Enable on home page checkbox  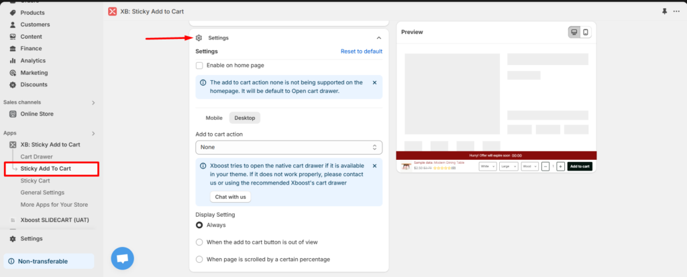[199, 66]
